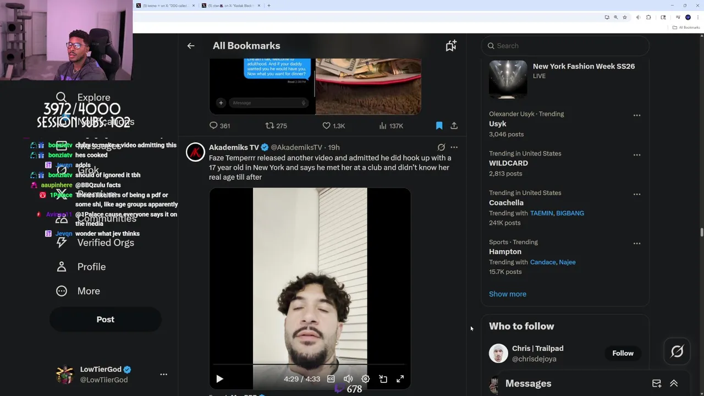Click the Chrome profile avatar
The image size is (704, 396).
point(687,17)
